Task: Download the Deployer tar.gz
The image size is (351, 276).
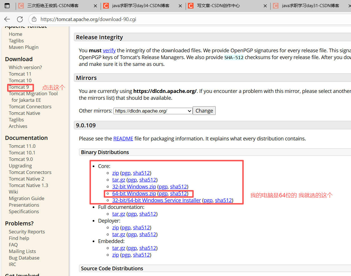Action: coord(119,234)
